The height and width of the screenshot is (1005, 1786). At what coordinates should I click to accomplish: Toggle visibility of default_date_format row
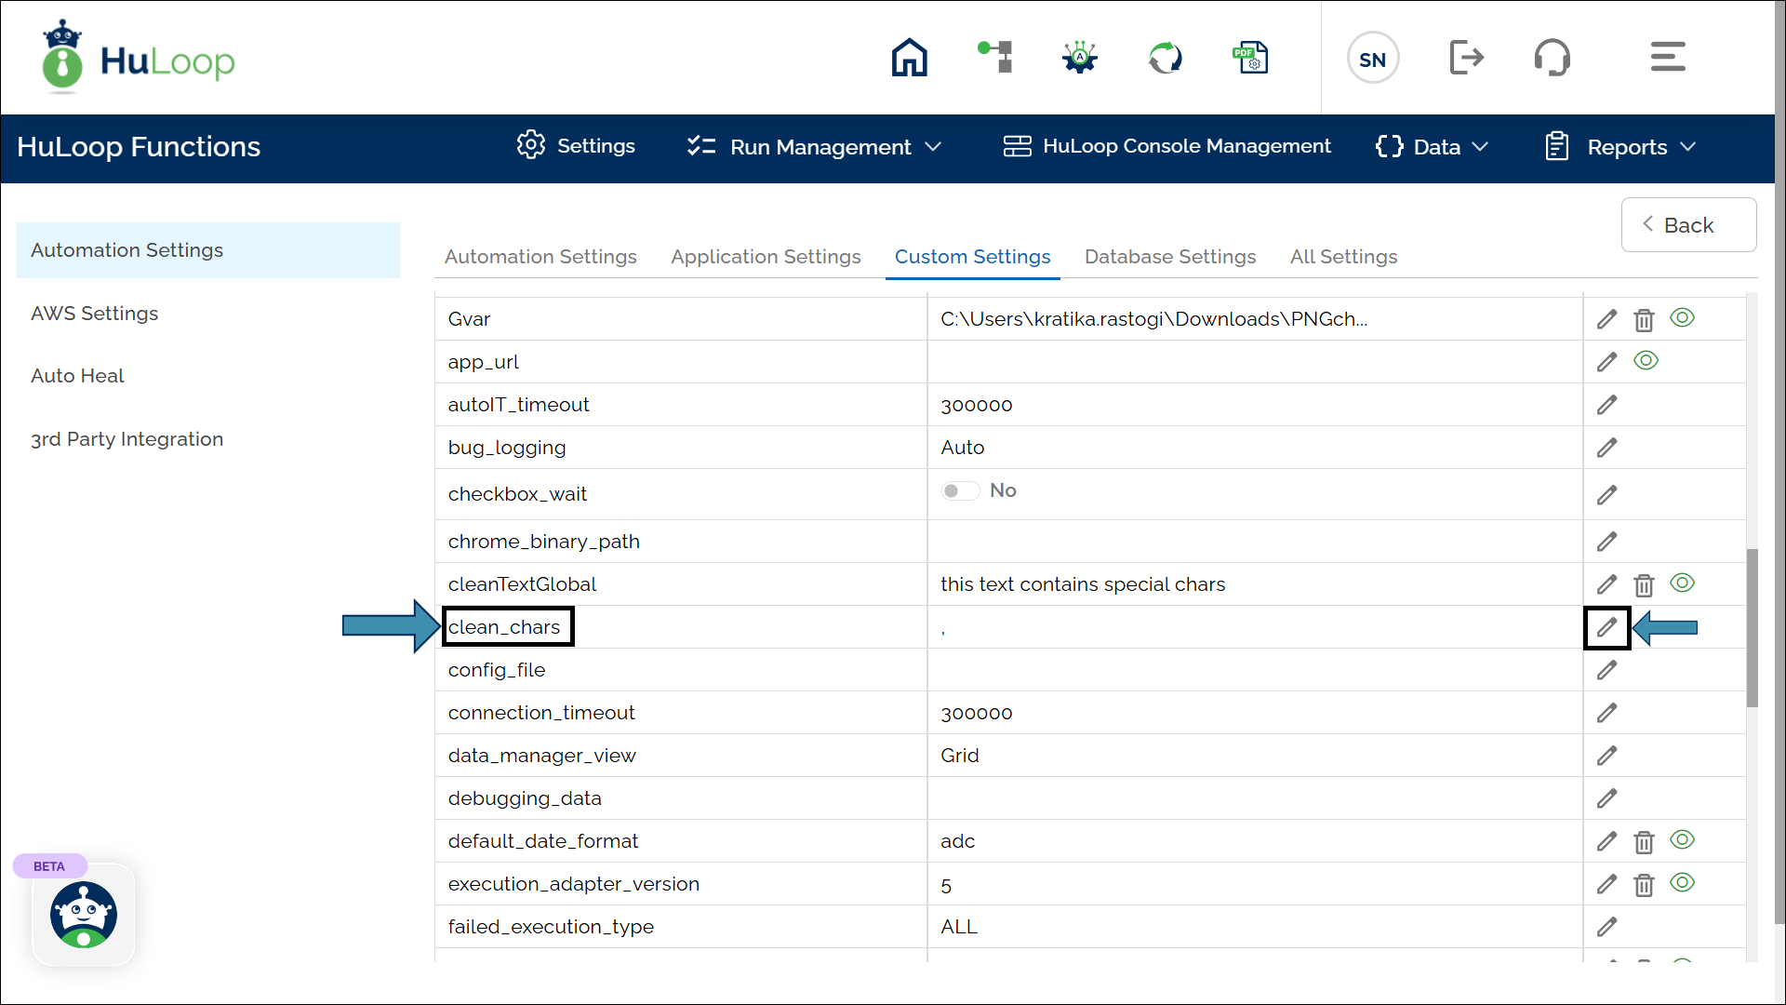[1682, 840]
